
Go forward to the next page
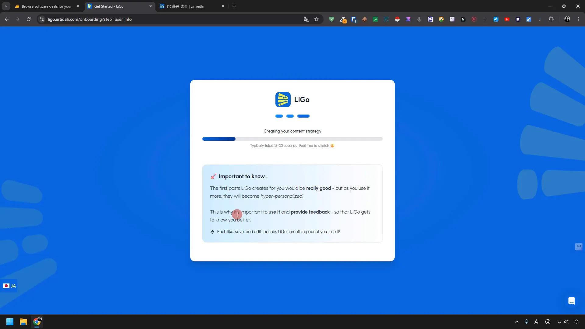coord(18,19)
